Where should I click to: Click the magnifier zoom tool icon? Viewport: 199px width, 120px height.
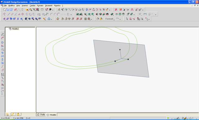click(x=31, y=10)
